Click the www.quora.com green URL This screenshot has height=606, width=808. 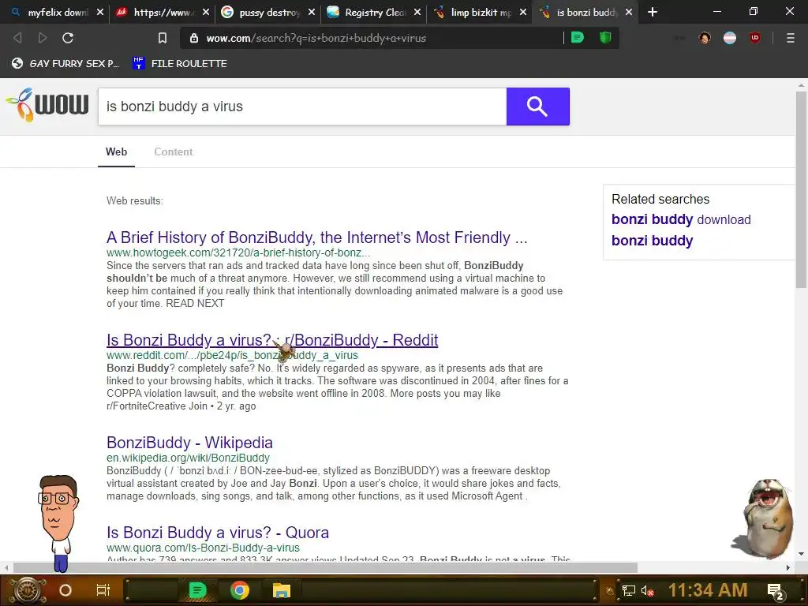(x=203, y=548)
